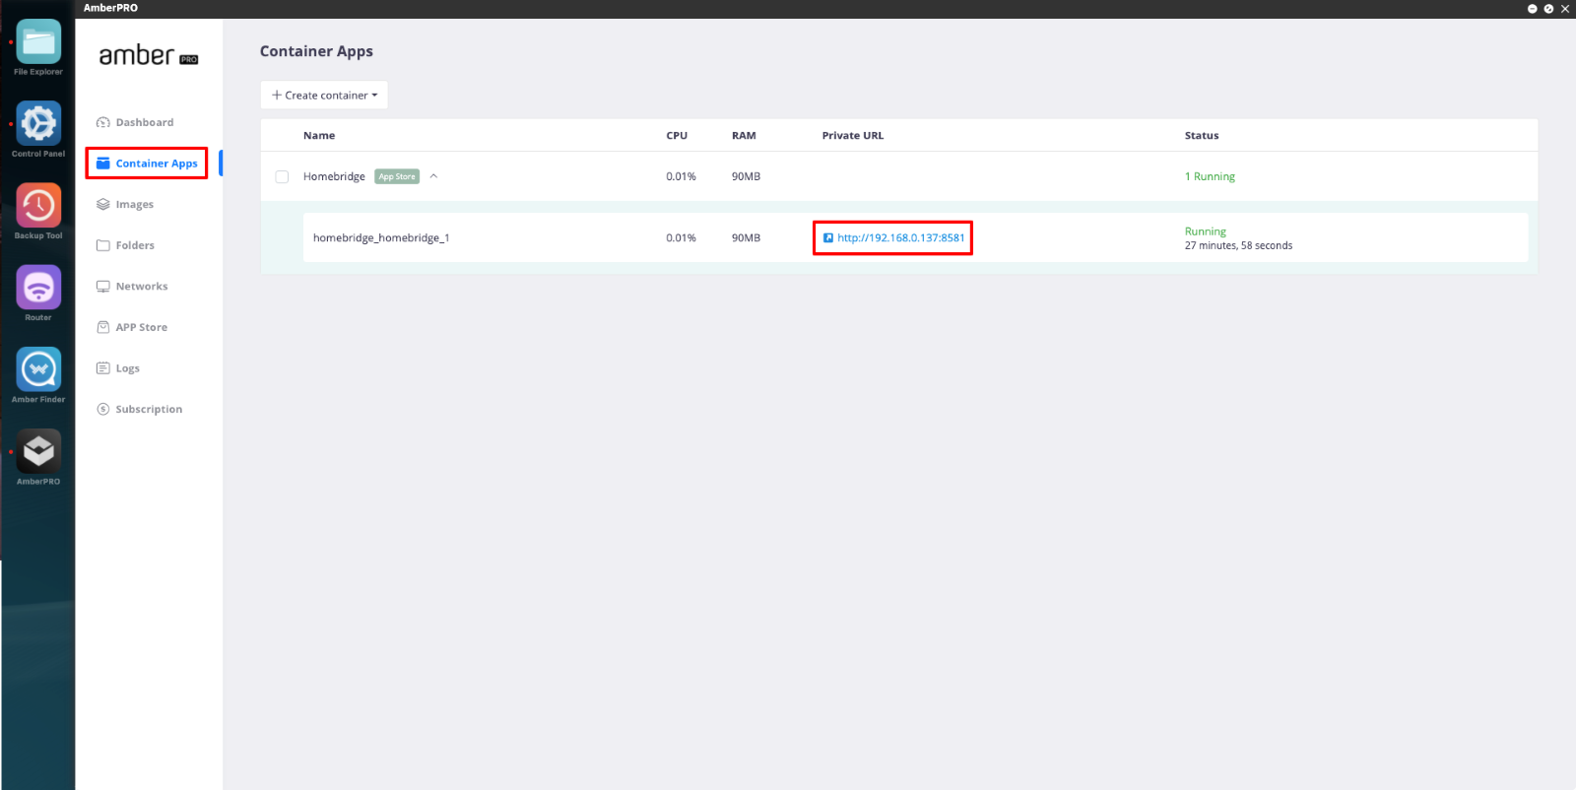The height and width of the screenshot is (790, 1576).
Task: Click the external link icon beside URL
Action: click(828, 238)
